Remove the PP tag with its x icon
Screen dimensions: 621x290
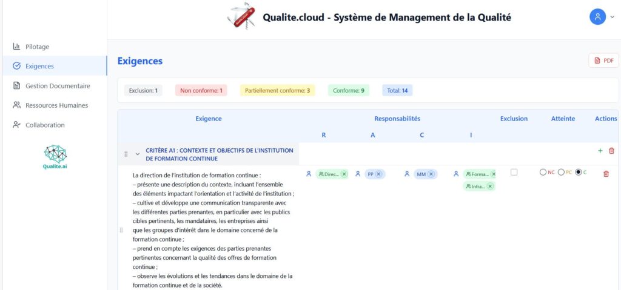(378, 174)
